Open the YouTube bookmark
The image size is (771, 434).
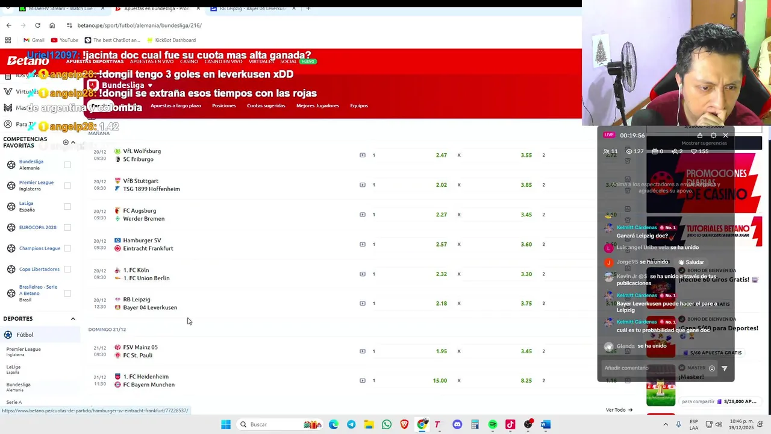click(64, 40)
